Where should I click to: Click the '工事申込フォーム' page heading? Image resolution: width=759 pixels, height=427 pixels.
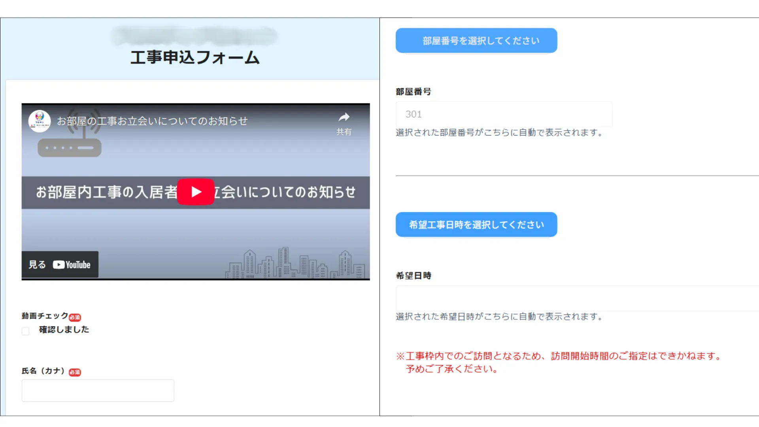[195, 58]
